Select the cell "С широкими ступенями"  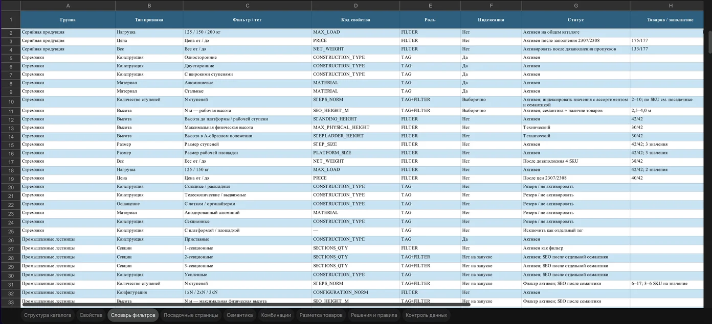point(248,74)
